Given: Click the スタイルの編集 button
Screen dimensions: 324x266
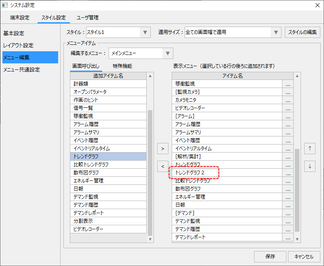Looking at the screenshot, I should click(x=303, y=32).
